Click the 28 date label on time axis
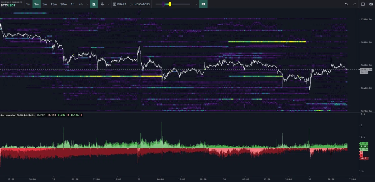Screen dimensions: 375x182 (x=53, y=179)
